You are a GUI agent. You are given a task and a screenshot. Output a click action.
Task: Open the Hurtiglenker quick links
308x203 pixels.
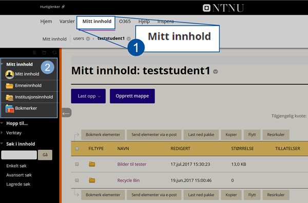[50, 7]
